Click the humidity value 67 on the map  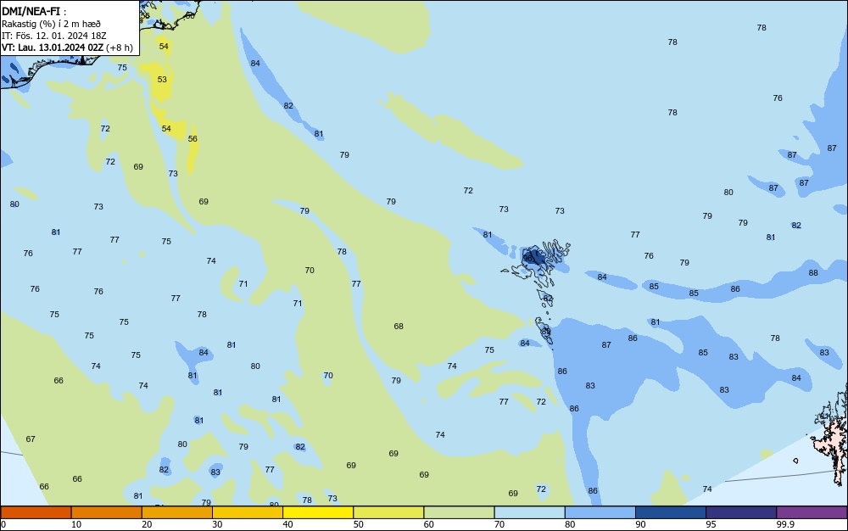click(31, 439)
